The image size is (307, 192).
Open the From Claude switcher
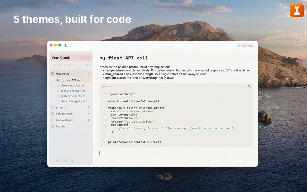point(71,58)
